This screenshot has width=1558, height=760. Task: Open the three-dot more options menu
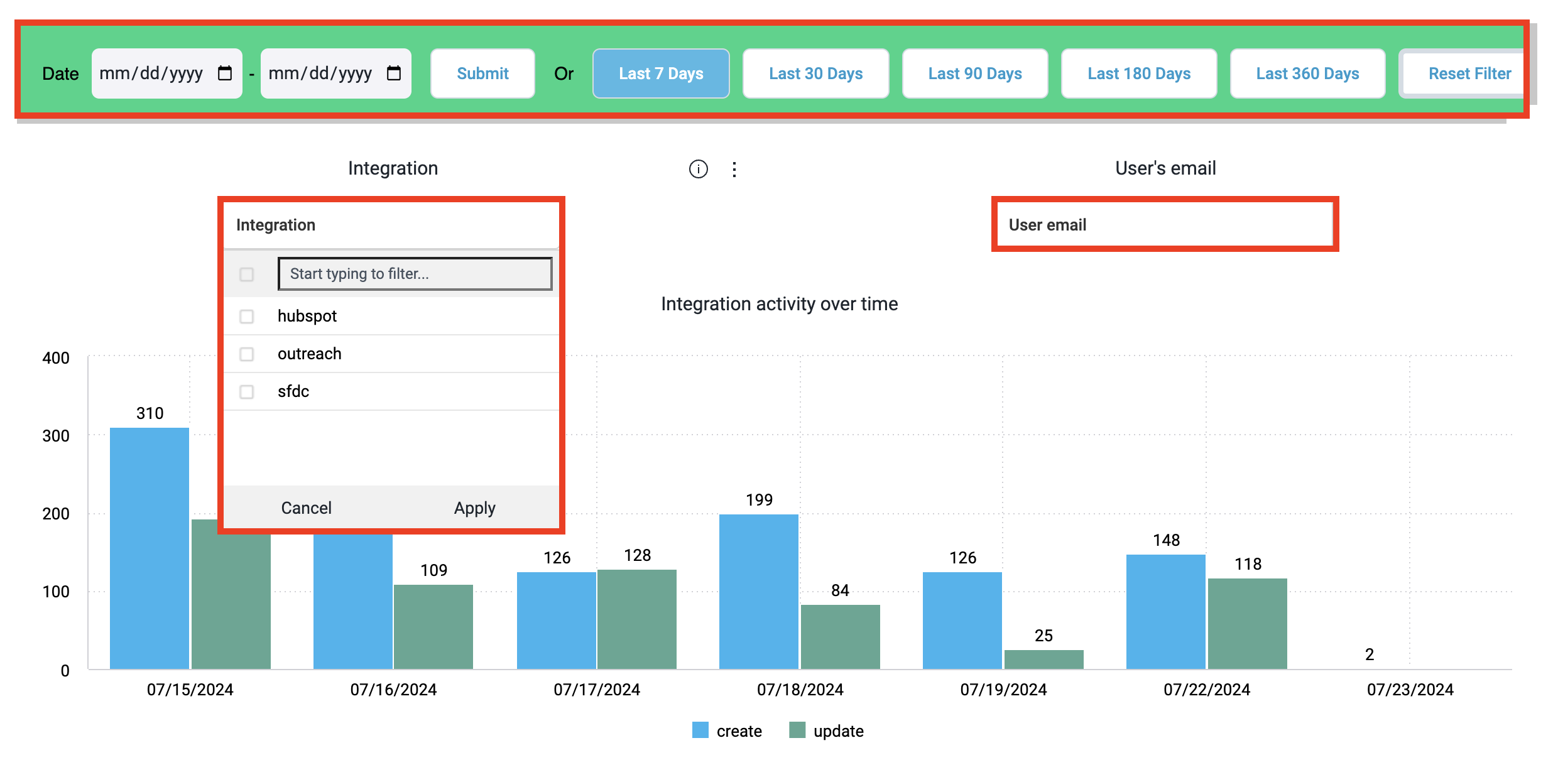[734, 169]
